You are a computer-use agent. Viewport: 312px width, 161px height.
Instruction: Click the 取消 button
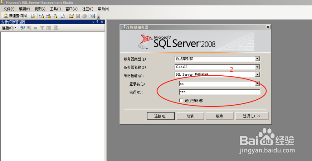coord(190,116)
